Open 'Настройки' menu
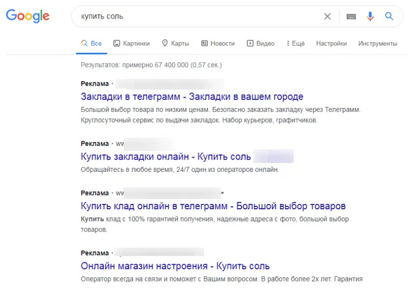 [x=331, y=43]
